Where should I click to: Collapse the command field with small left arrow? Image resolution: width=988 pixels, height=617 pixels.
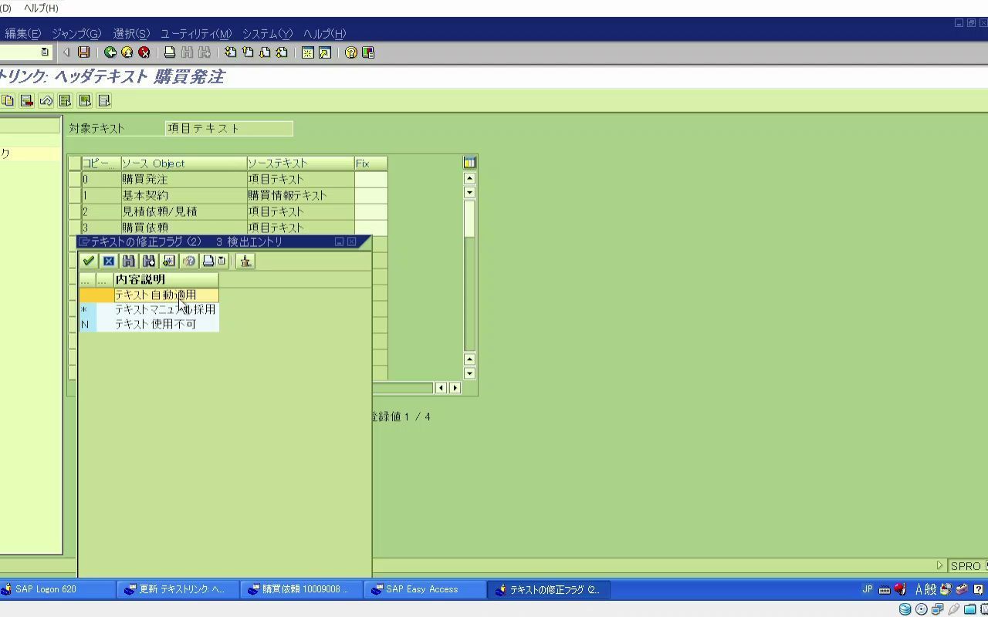click(66, 52)
